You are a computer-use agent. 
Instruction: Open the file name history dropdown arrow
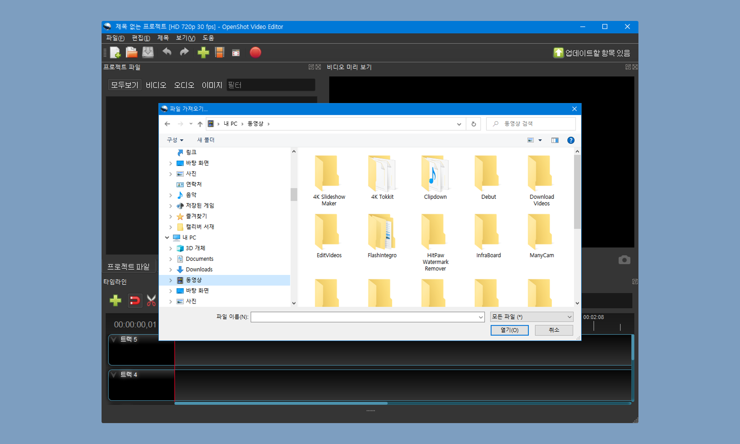pos(480,317)
